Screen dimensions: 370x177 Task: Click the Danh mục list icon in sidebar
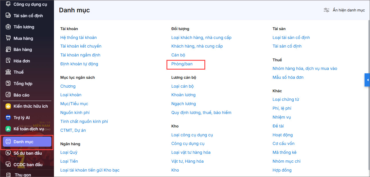(x=8, y=142)
